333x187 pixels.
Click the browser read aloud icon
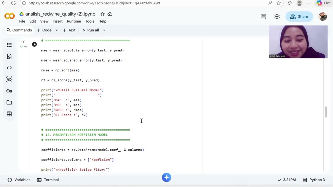tap(270, 3)
